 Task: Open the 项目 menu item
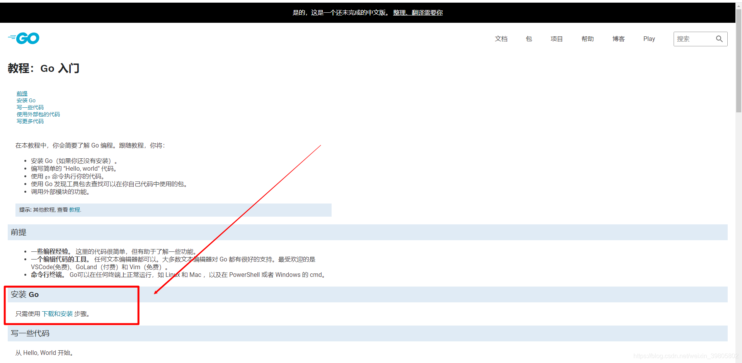click(x=557, y=39)
